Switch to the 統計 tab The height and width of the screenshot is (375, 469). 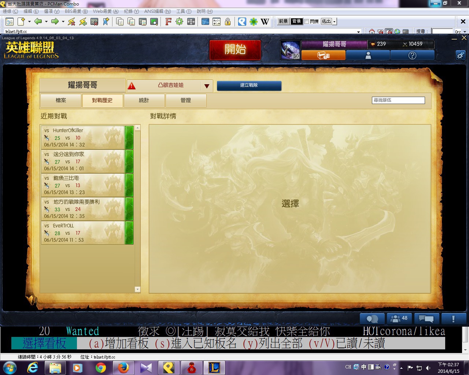point(144,100)
